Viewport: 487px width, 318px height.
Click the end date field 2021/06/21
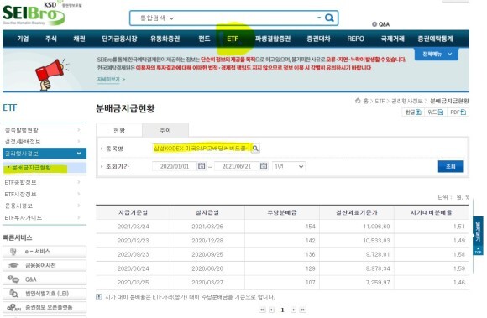236,166
